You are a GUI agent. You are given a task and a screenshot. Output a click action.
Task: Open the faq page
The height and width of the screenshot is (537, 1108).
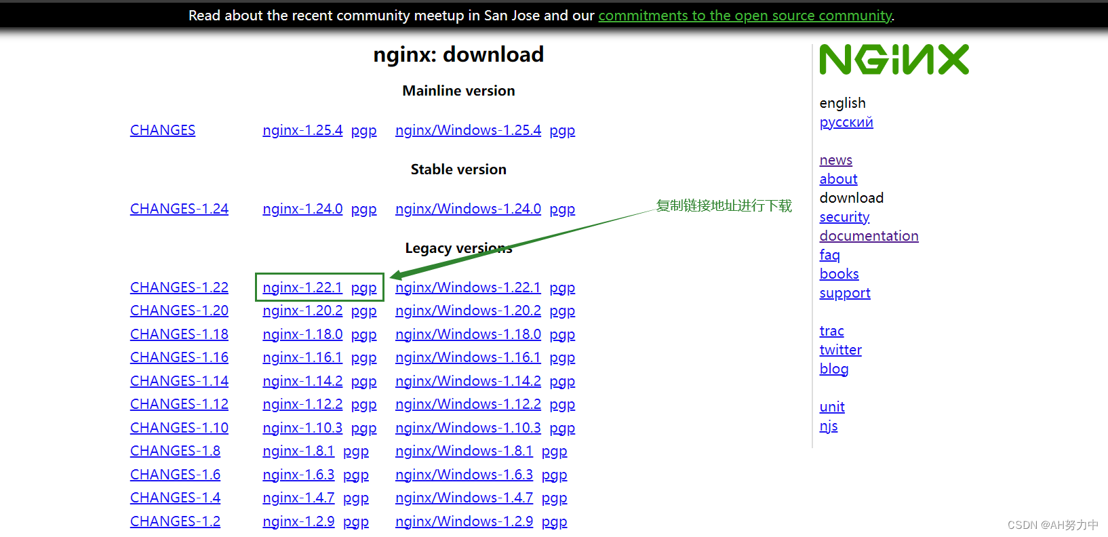point(829,255)
